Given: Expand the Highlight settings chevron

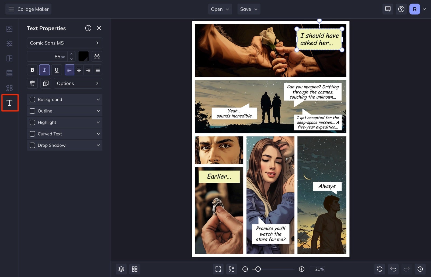Looking at the screenshot, I should [98, 122].
